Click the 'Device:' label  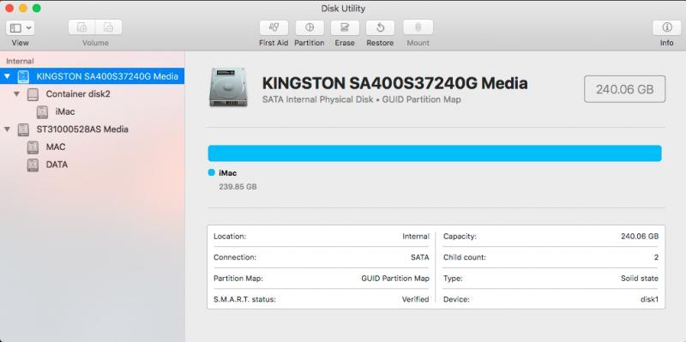click(456, 300)
